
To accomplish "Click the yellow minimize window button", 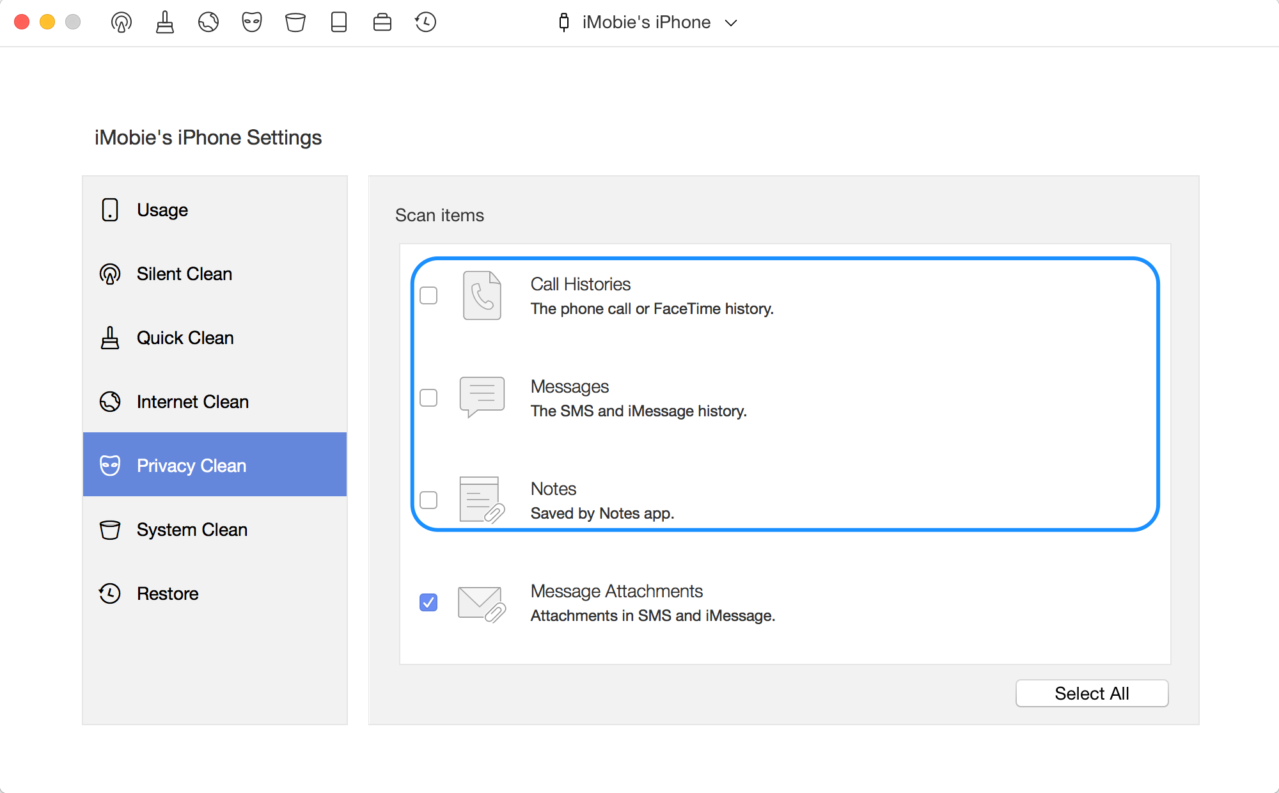I will [47, 22].
